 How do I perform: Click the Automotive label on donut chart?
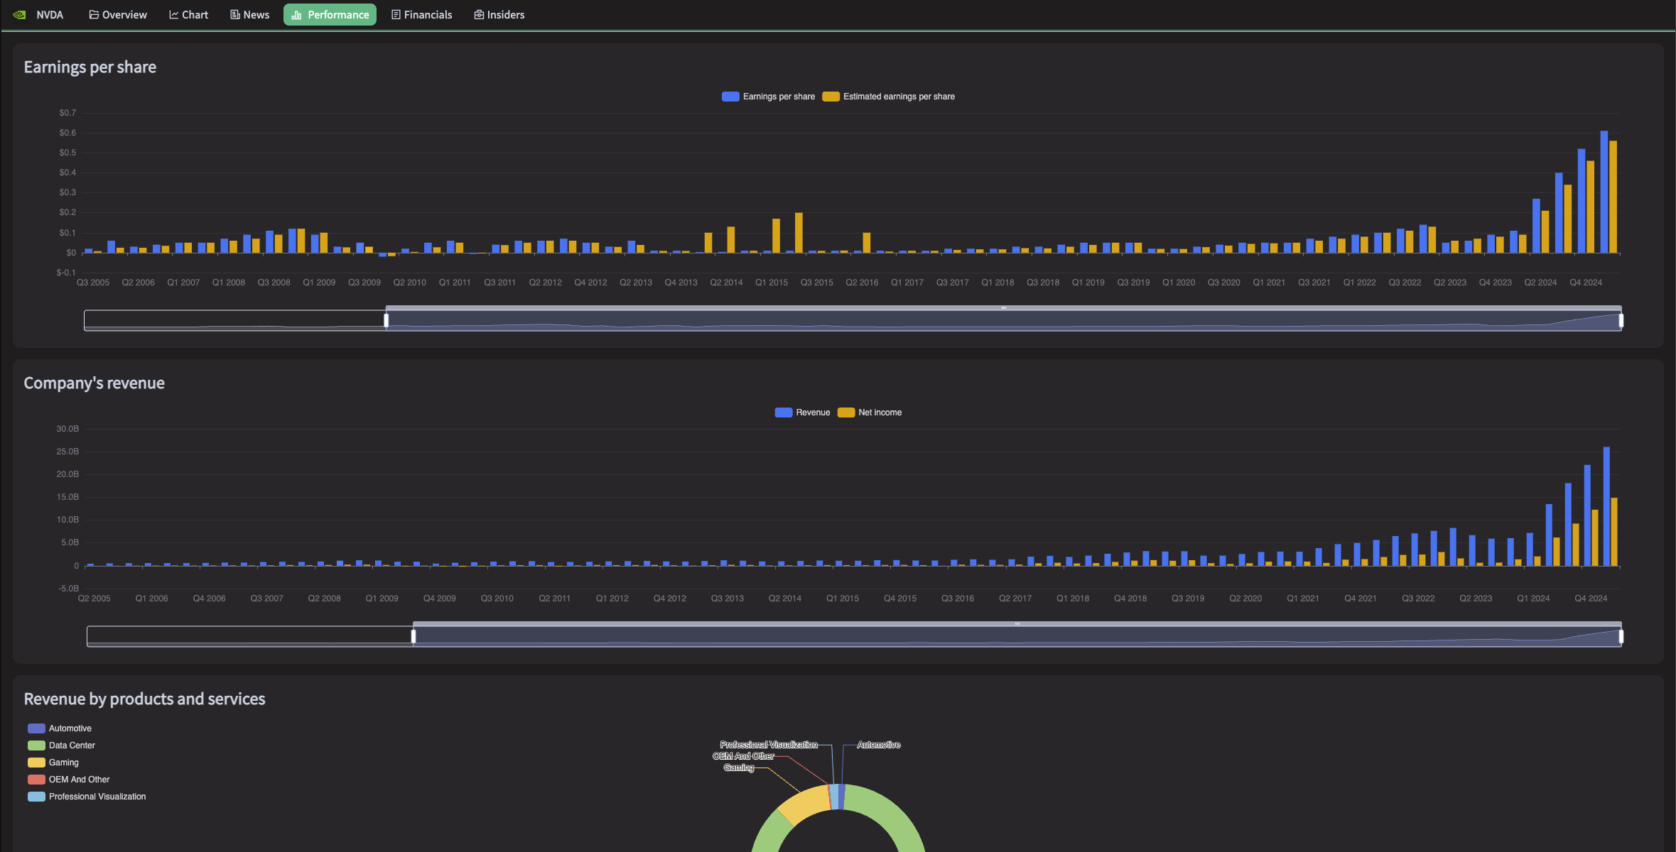[879, 745]
